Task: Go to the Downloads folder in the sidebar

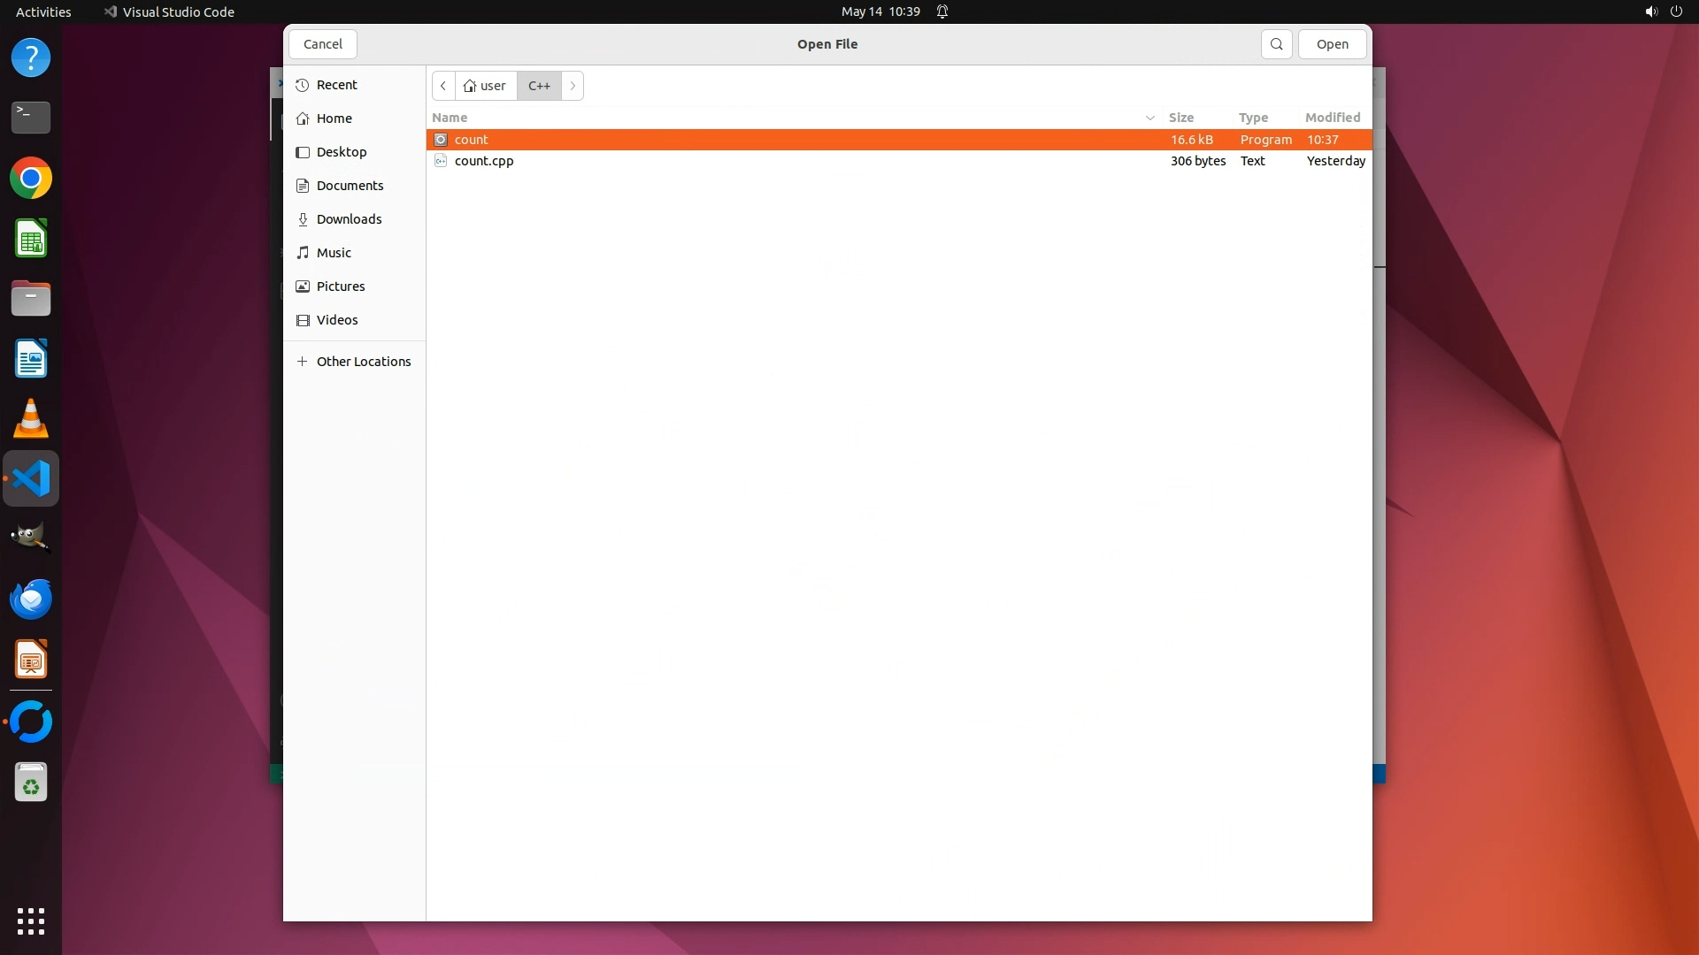Action: (349, 219)
